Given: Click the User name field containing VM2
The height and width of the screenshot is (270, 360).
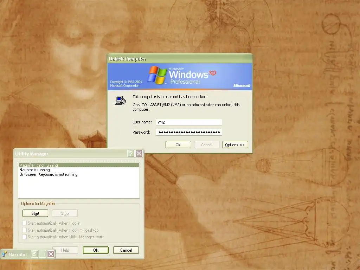Looking at the screenshot, I should (189, 122).
